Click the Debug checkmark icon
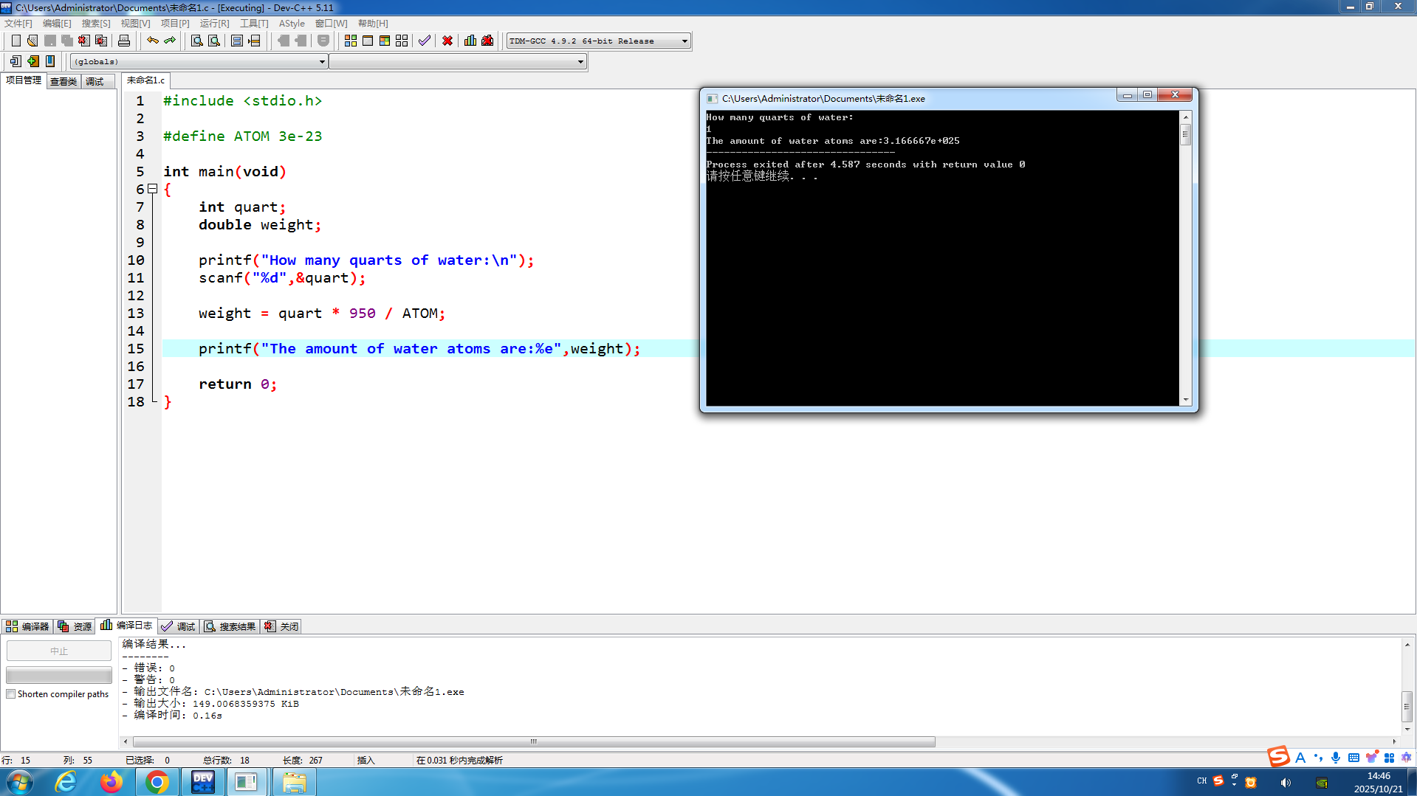 (425, 41)
